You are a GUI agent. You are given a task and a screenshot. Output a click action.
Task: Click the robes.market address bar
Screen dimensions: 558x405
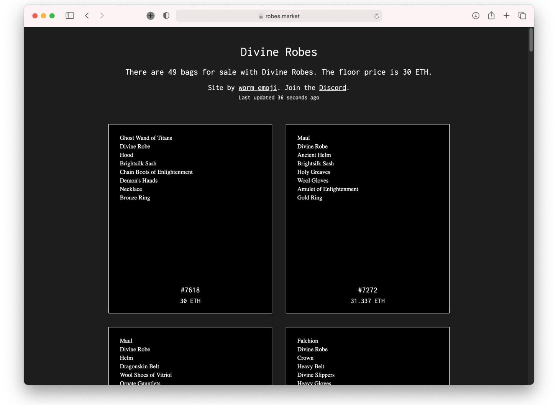tap(279, 16)
